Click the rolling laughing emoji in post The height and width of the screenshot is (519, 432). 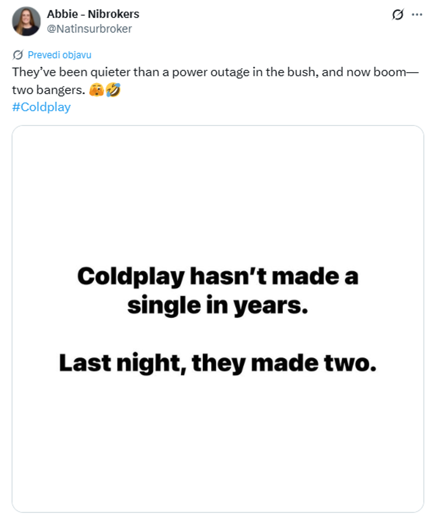[x=112, y=89]
